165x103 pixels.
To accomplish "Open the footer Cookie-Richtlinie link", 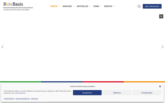I will click(x=9, y=99).
